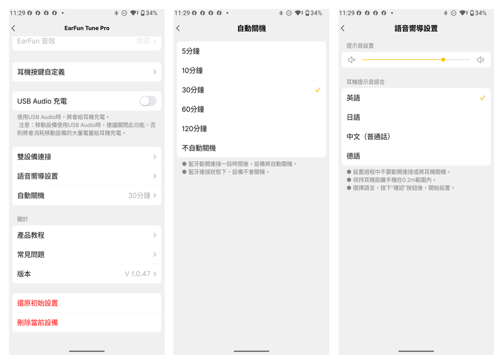The image size is (503, 364).
Task: Tap Wi-Fi status icon on right phone screen
Action: click(463, 13)
